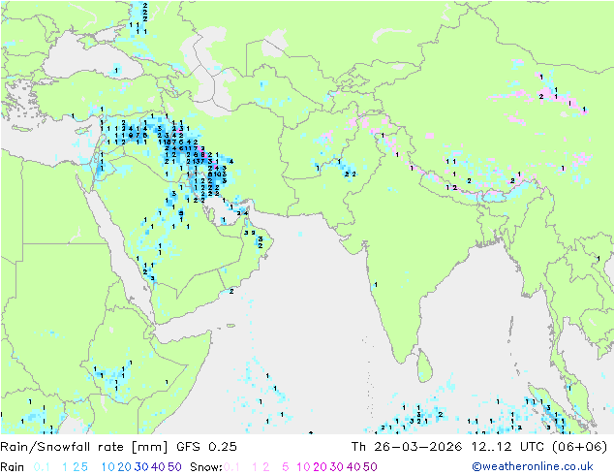
Task: Pick the Snow legend value 30
Action: pos(337,467)
